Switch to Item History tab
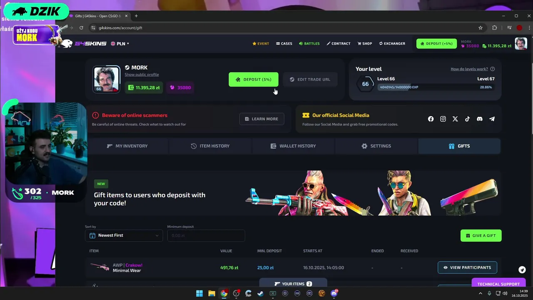Image resolution: width=533 pixels, height=300 pixels. (x=210, y=146)
